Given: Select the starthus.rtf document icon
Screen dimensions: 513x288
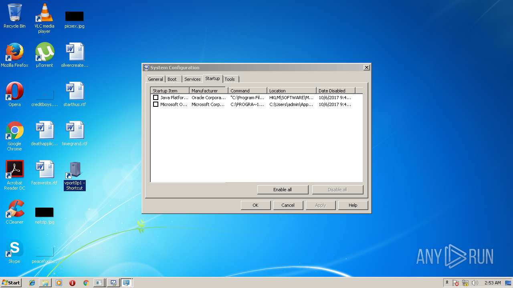Looking at the screenshot, I should 75,94.
